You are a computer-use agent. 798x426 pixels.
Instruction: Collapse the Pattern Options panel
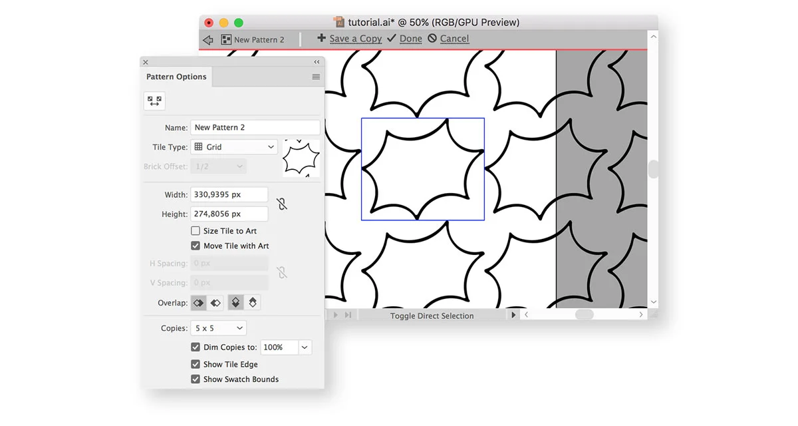tap(317, 61)
